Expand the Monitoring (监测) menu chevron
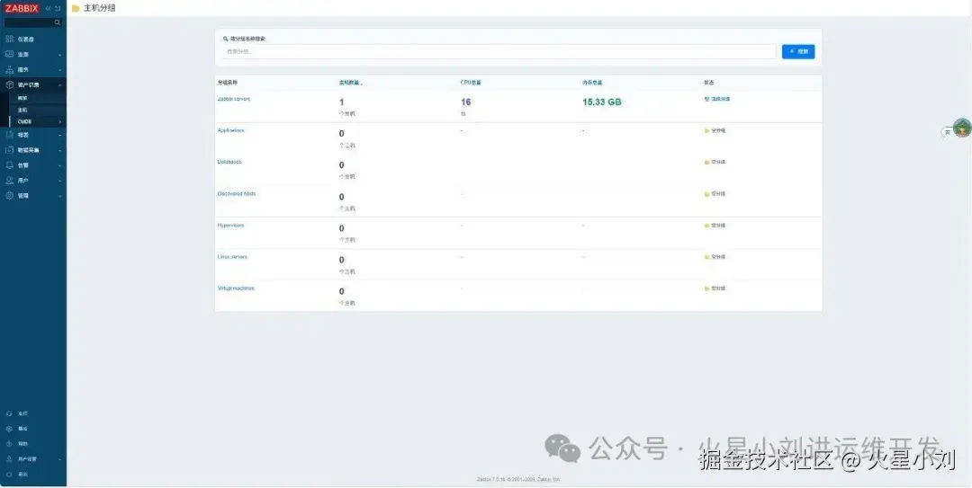Viewport: 972px width, 488px height. click(x=60, y=55)
